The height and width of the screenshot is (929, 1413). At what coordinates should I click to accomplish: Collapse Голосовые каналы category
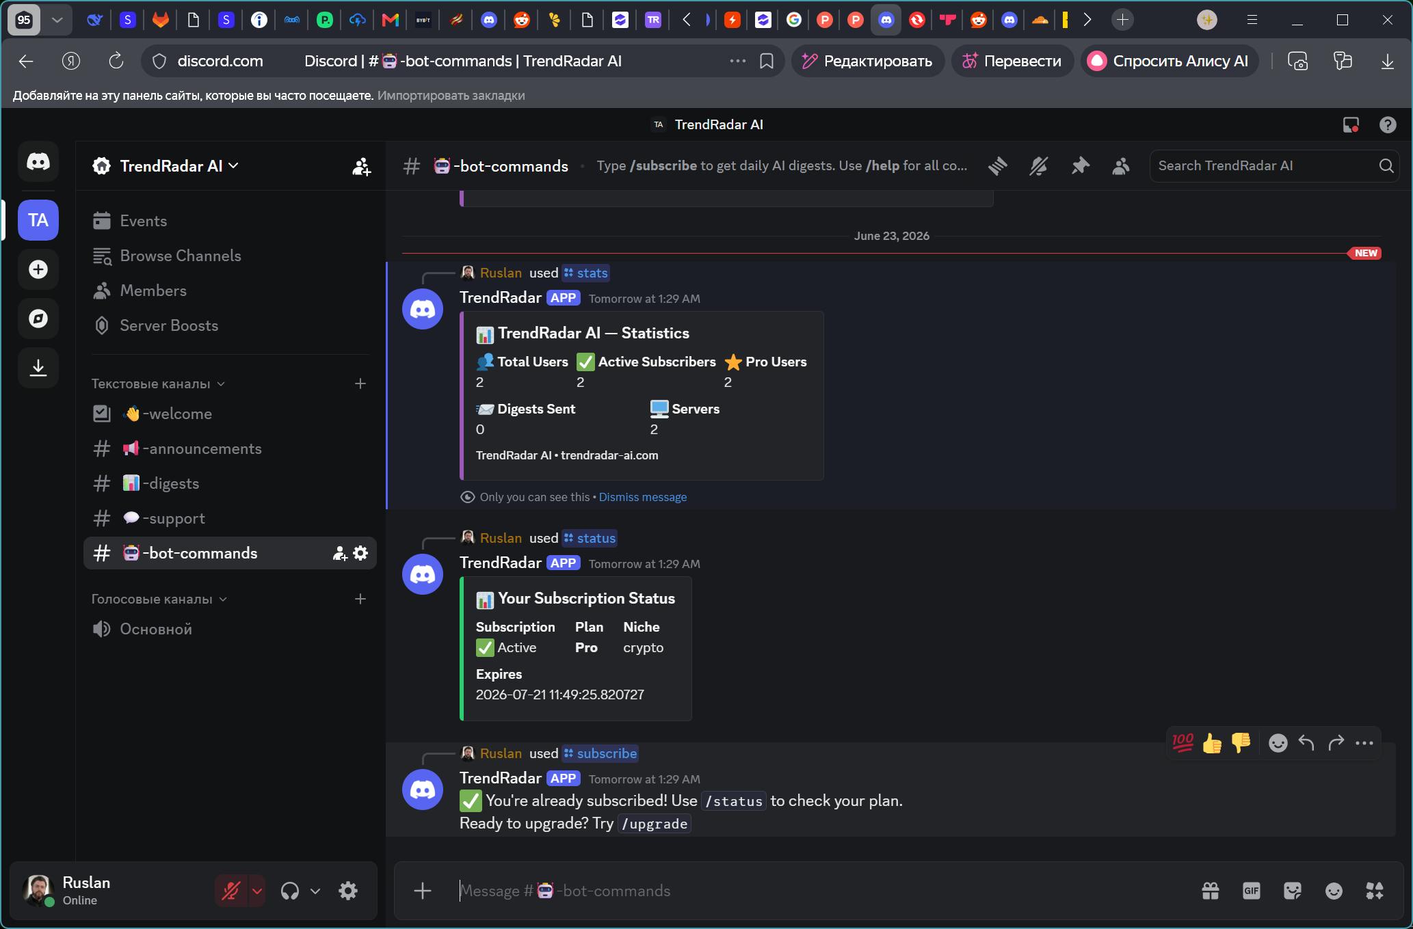(159, 599)
